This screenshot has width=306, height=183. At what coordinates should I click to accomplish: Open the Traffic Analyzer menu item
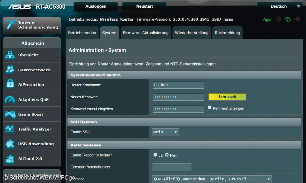pyautogui.click(x=32, y=129)
